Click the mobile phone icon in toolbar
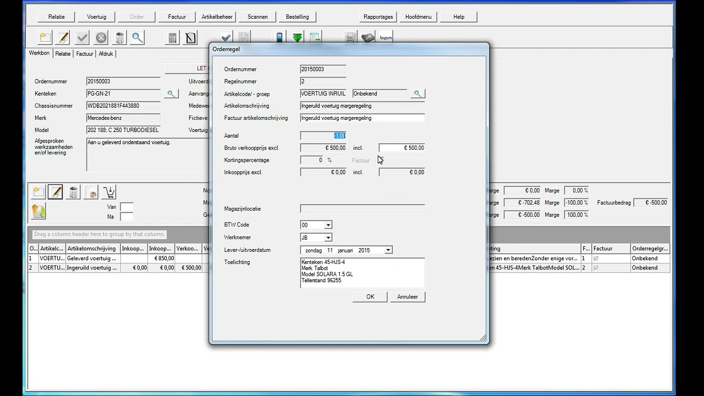The image size is (704, 396). [x=279, y=37]
